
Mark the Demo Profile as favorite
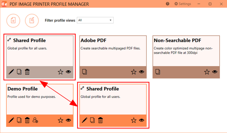(x=60, y=120)
